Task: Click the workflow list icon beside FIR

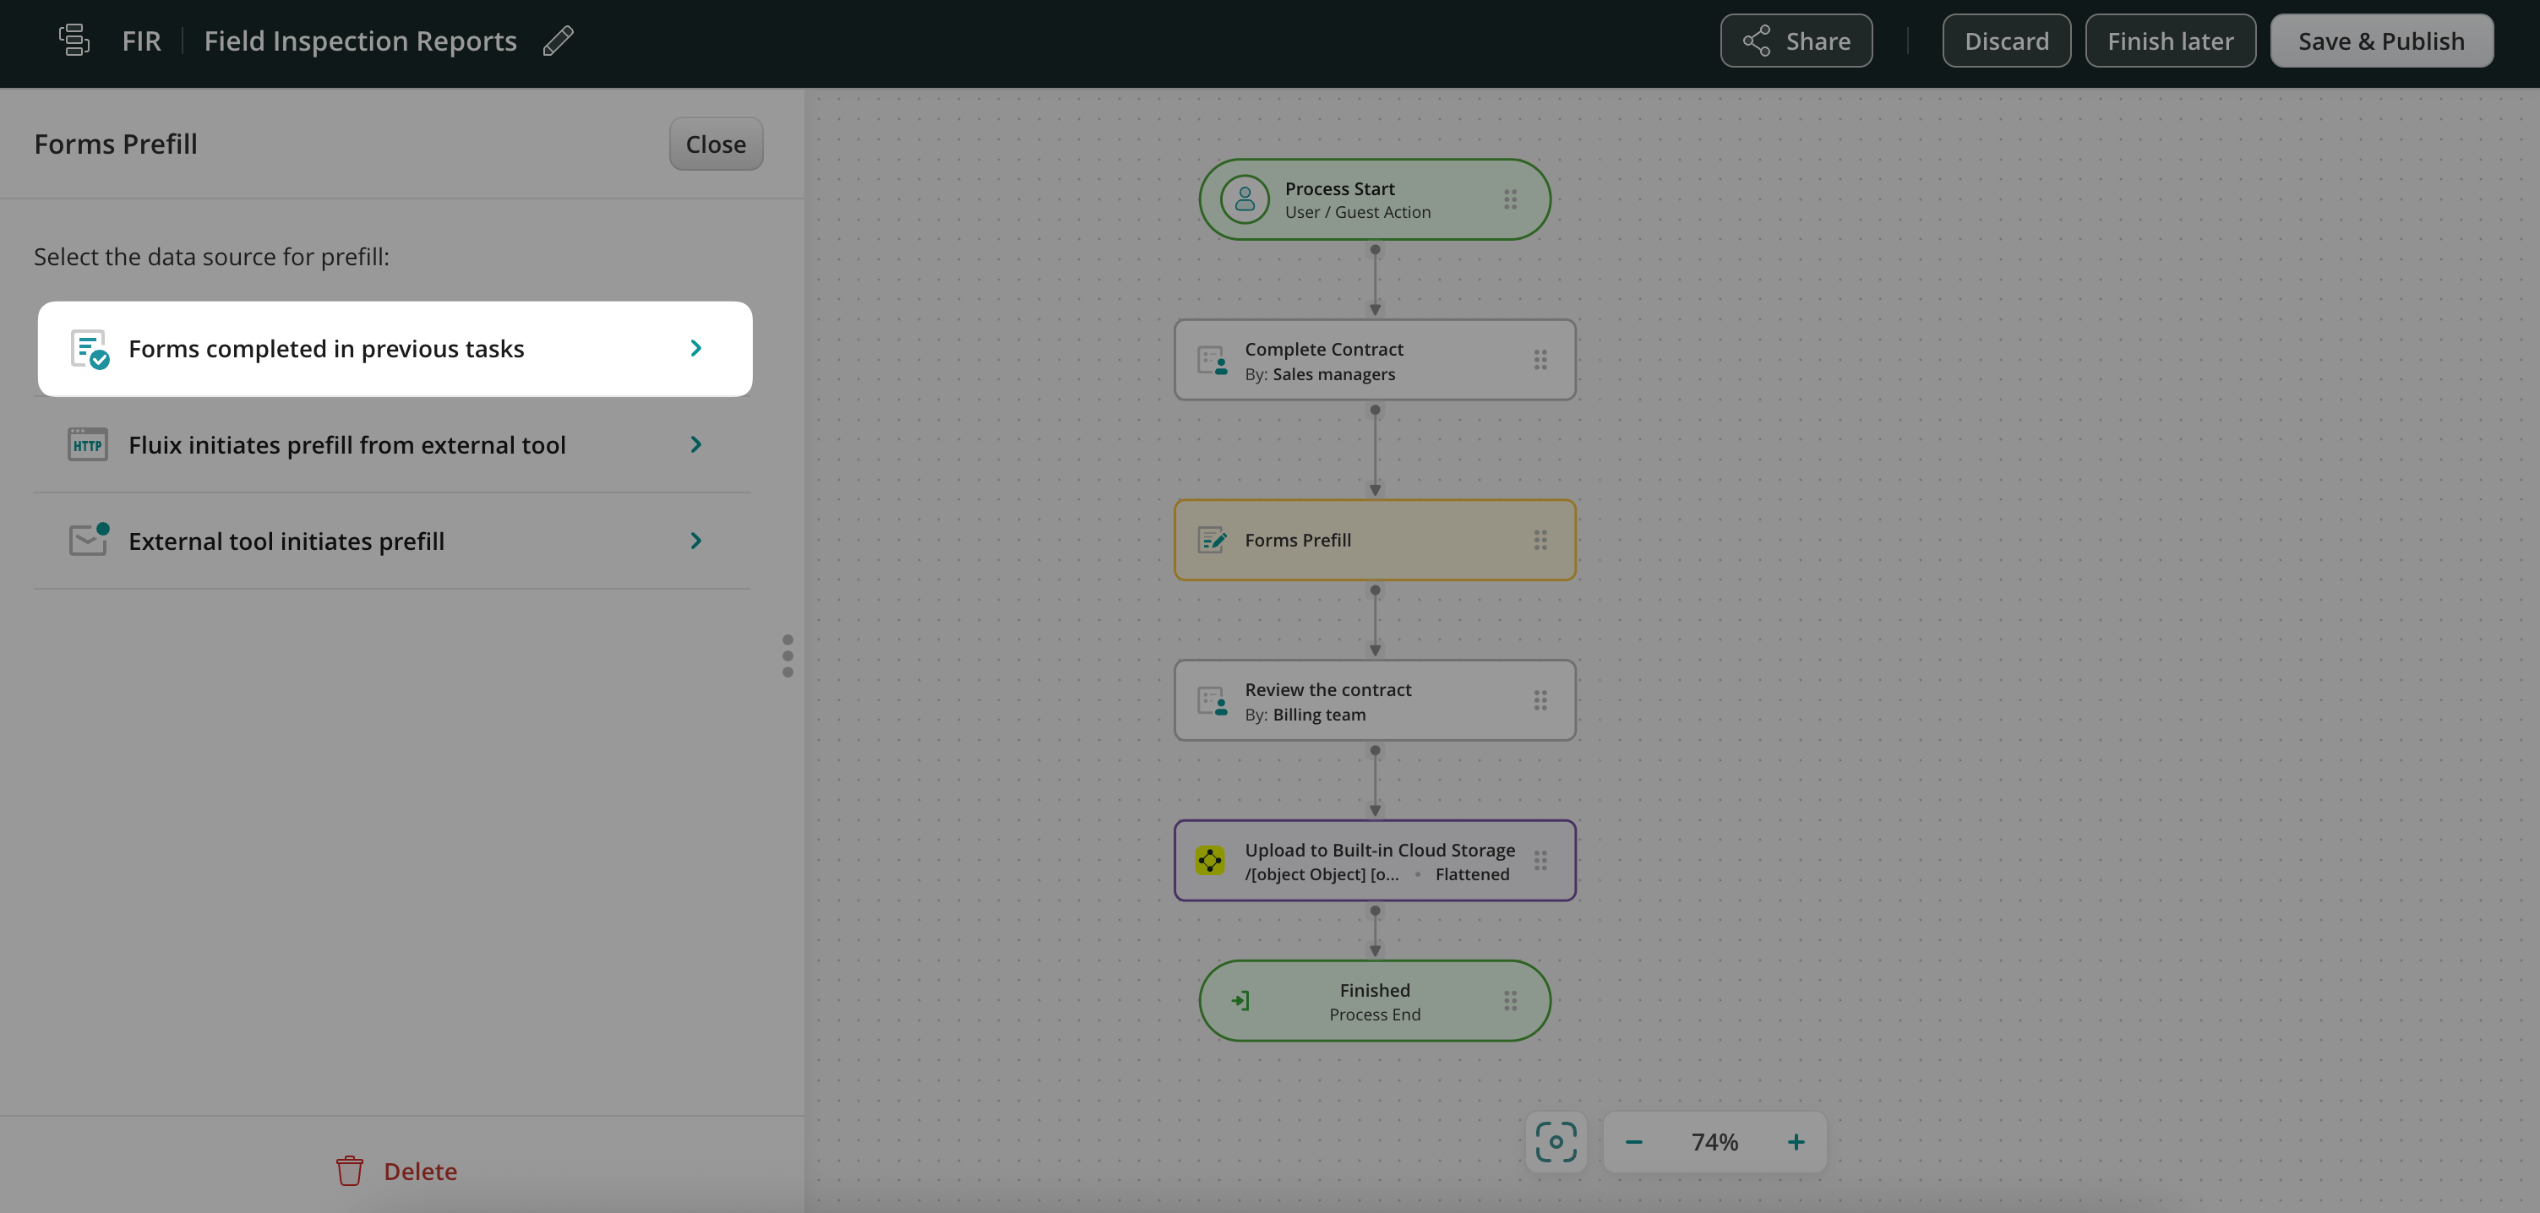Action: point(74,41)
